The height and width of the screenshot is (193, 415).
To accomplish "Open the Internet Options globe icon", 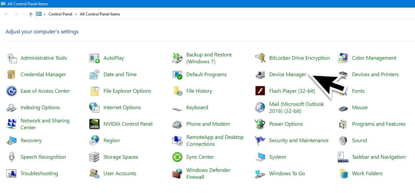I will coord(94,108).
